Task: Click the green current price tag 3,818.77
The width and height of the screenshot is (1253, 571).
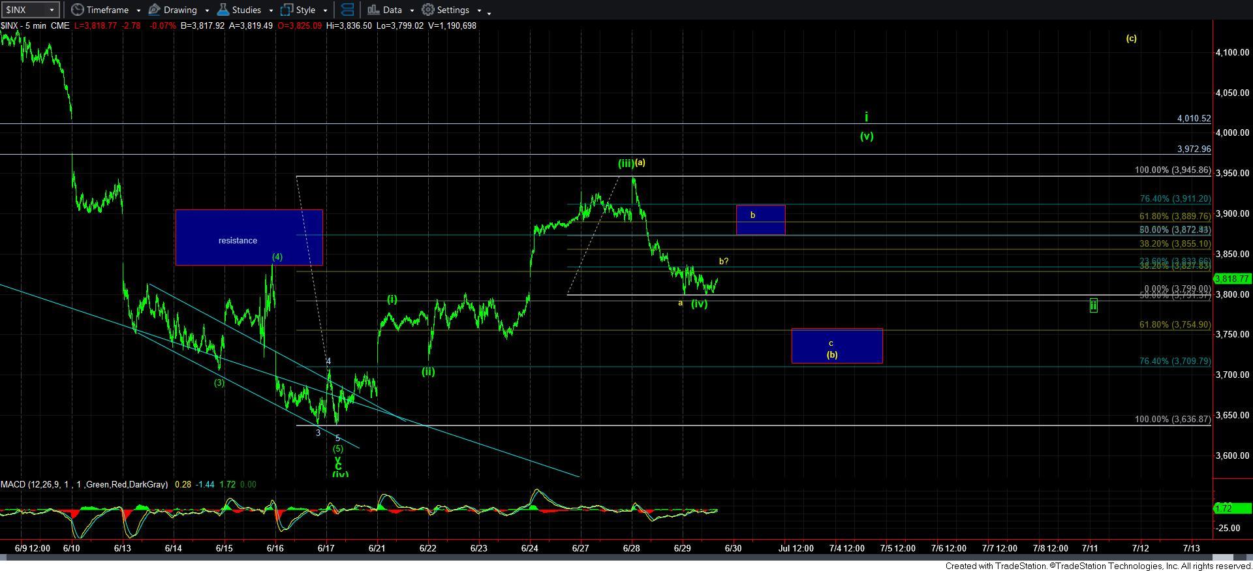Action: [x=1232, y=279]
